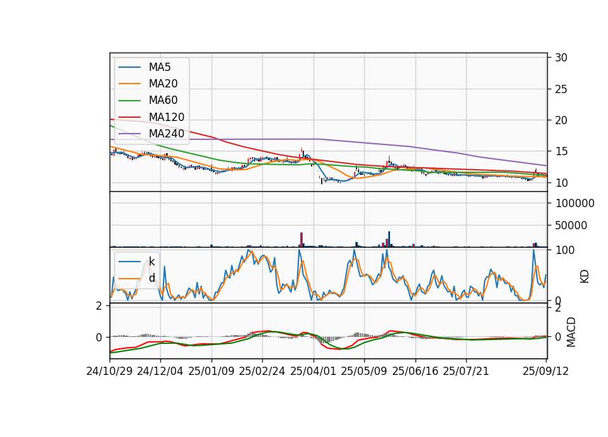Click the 24/10/29 date axis label

click(110, 371)
